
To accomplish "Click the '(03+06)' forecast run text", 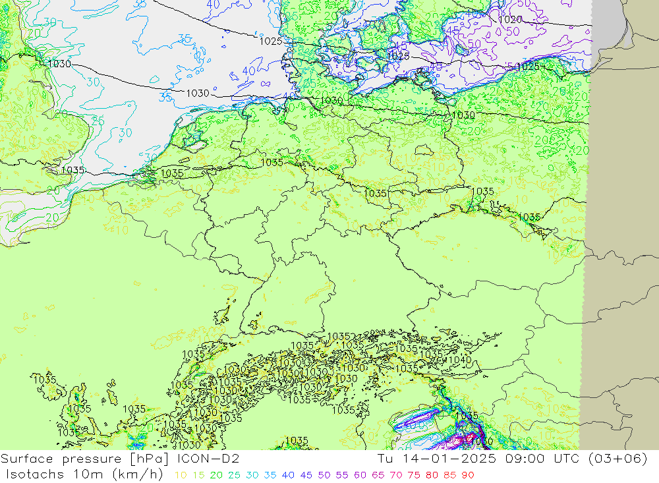I will [x=618, y=459].
